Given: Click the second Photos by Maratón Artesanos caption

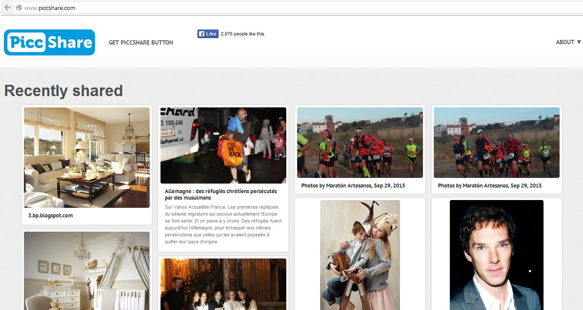Looking at the screenshot, I should coord(490,186).
